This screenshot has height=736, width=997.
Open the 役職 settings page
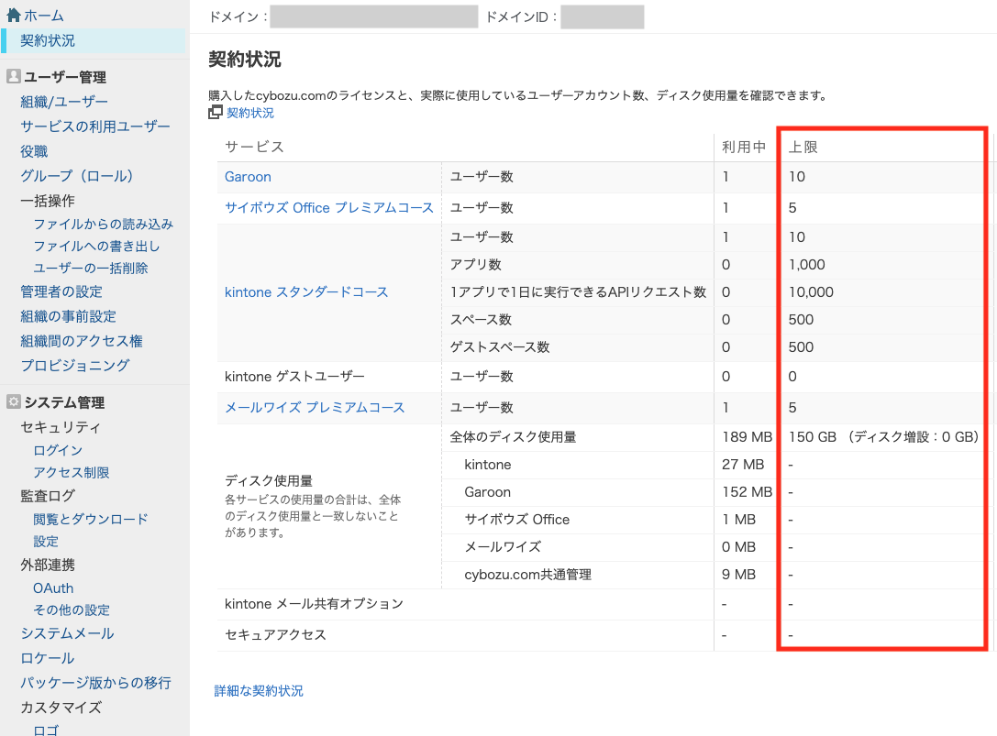pyautogui.click(x=34, y=151)
